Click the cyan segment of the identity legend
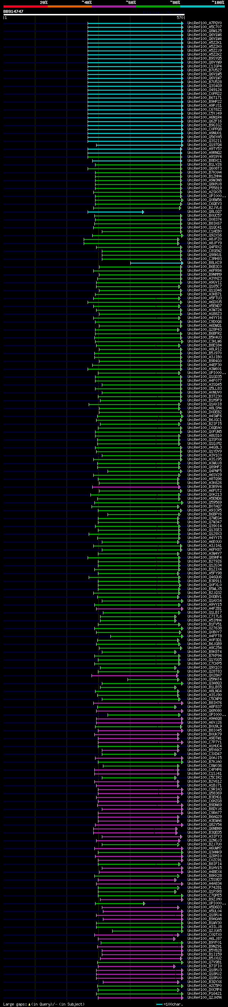This screenshot has height=1007, width=228. point(203,6)
